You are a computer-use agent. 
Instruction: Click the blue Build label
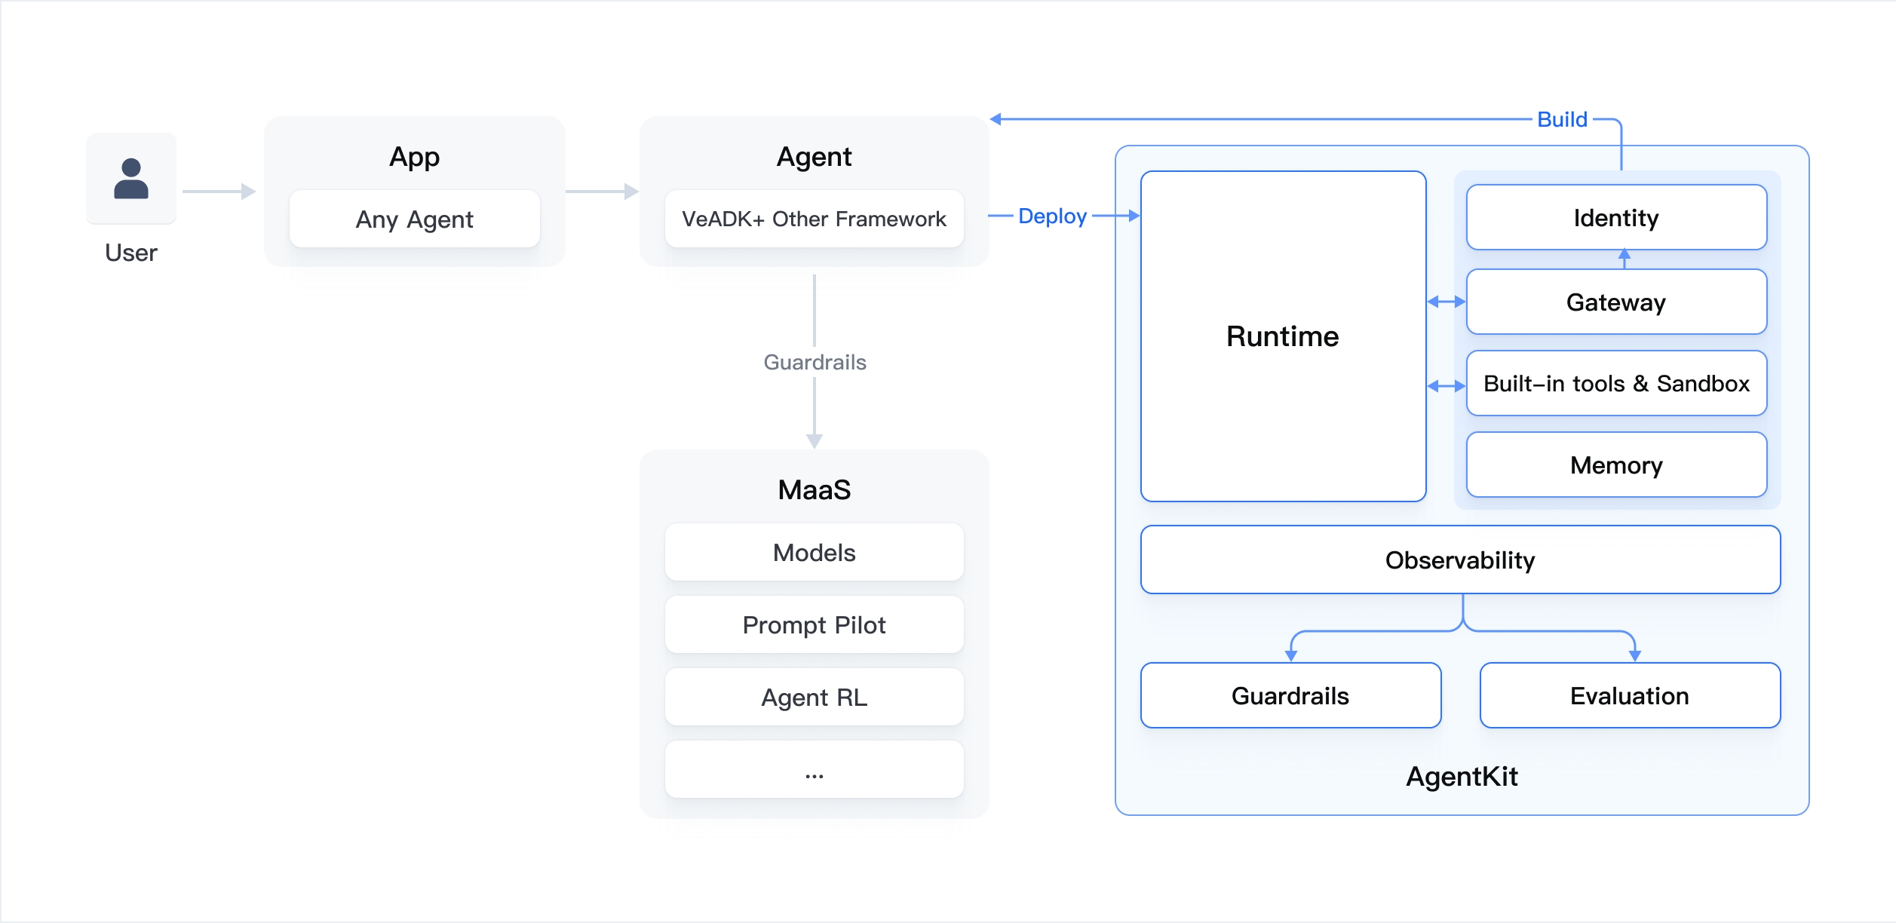1562,120
